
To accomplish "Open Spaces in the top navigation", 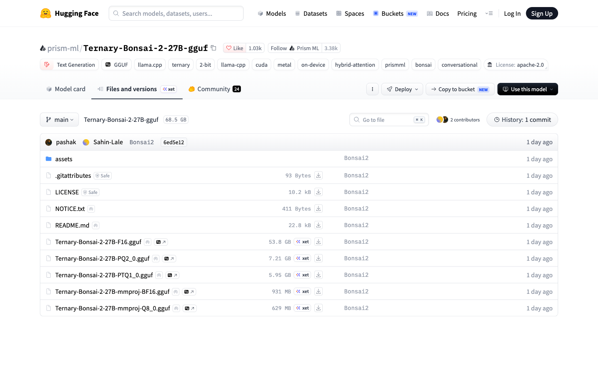I will 350,14.
